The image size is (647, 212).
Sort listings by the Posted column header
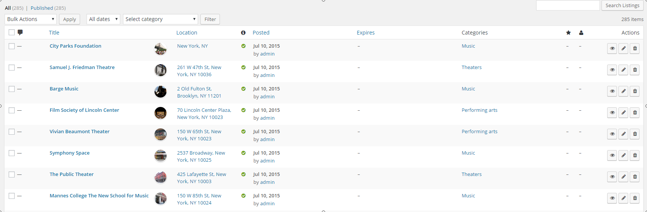coord(261,33)
